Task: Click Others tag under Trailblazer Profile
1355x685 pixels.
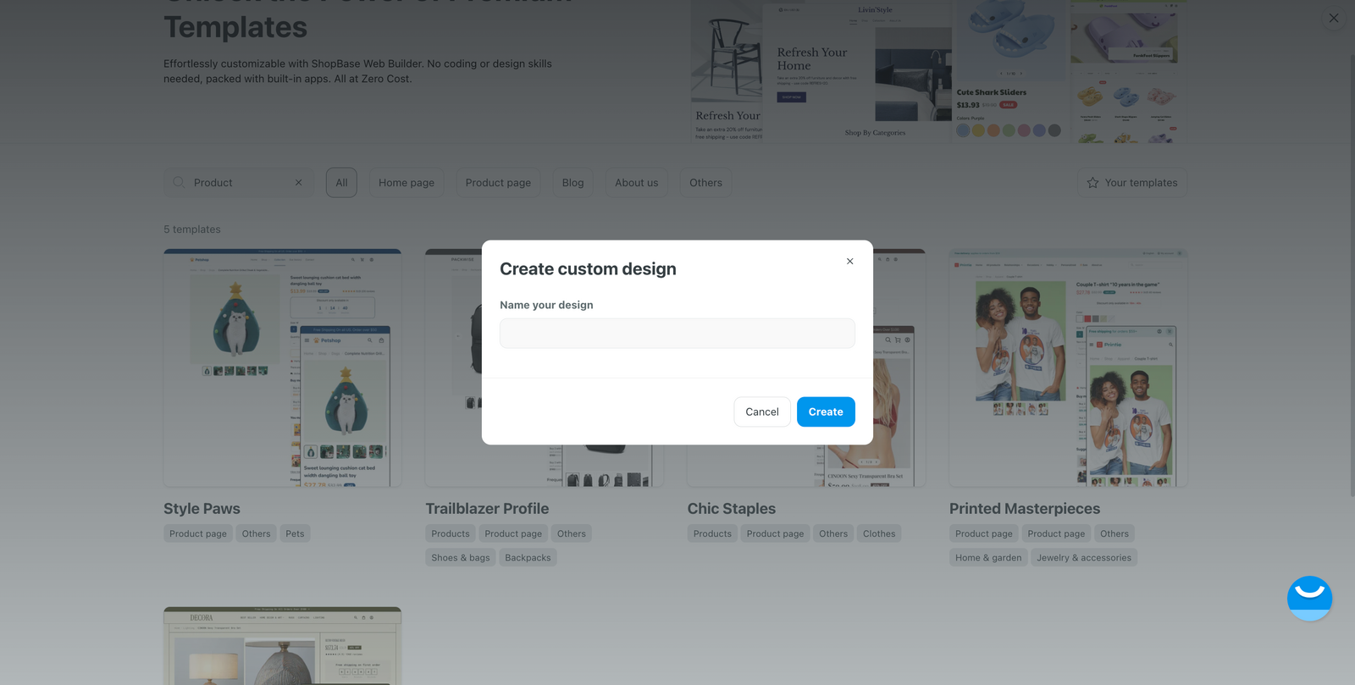Action: 572,533
